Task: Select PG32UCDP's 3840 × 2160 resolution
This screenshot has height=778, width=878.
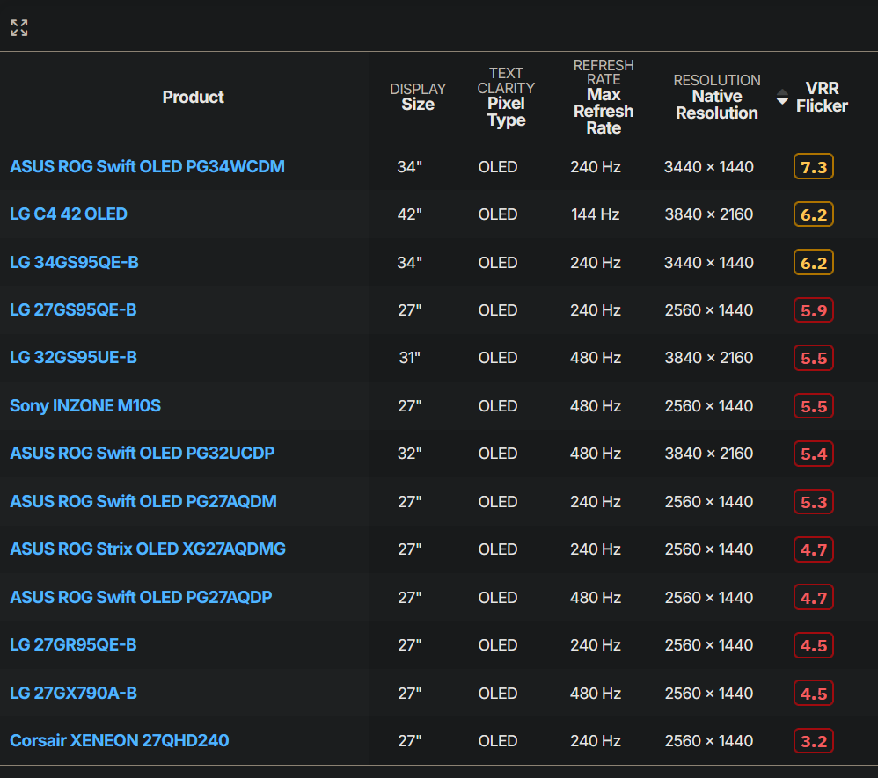Action: click(709, 454)
